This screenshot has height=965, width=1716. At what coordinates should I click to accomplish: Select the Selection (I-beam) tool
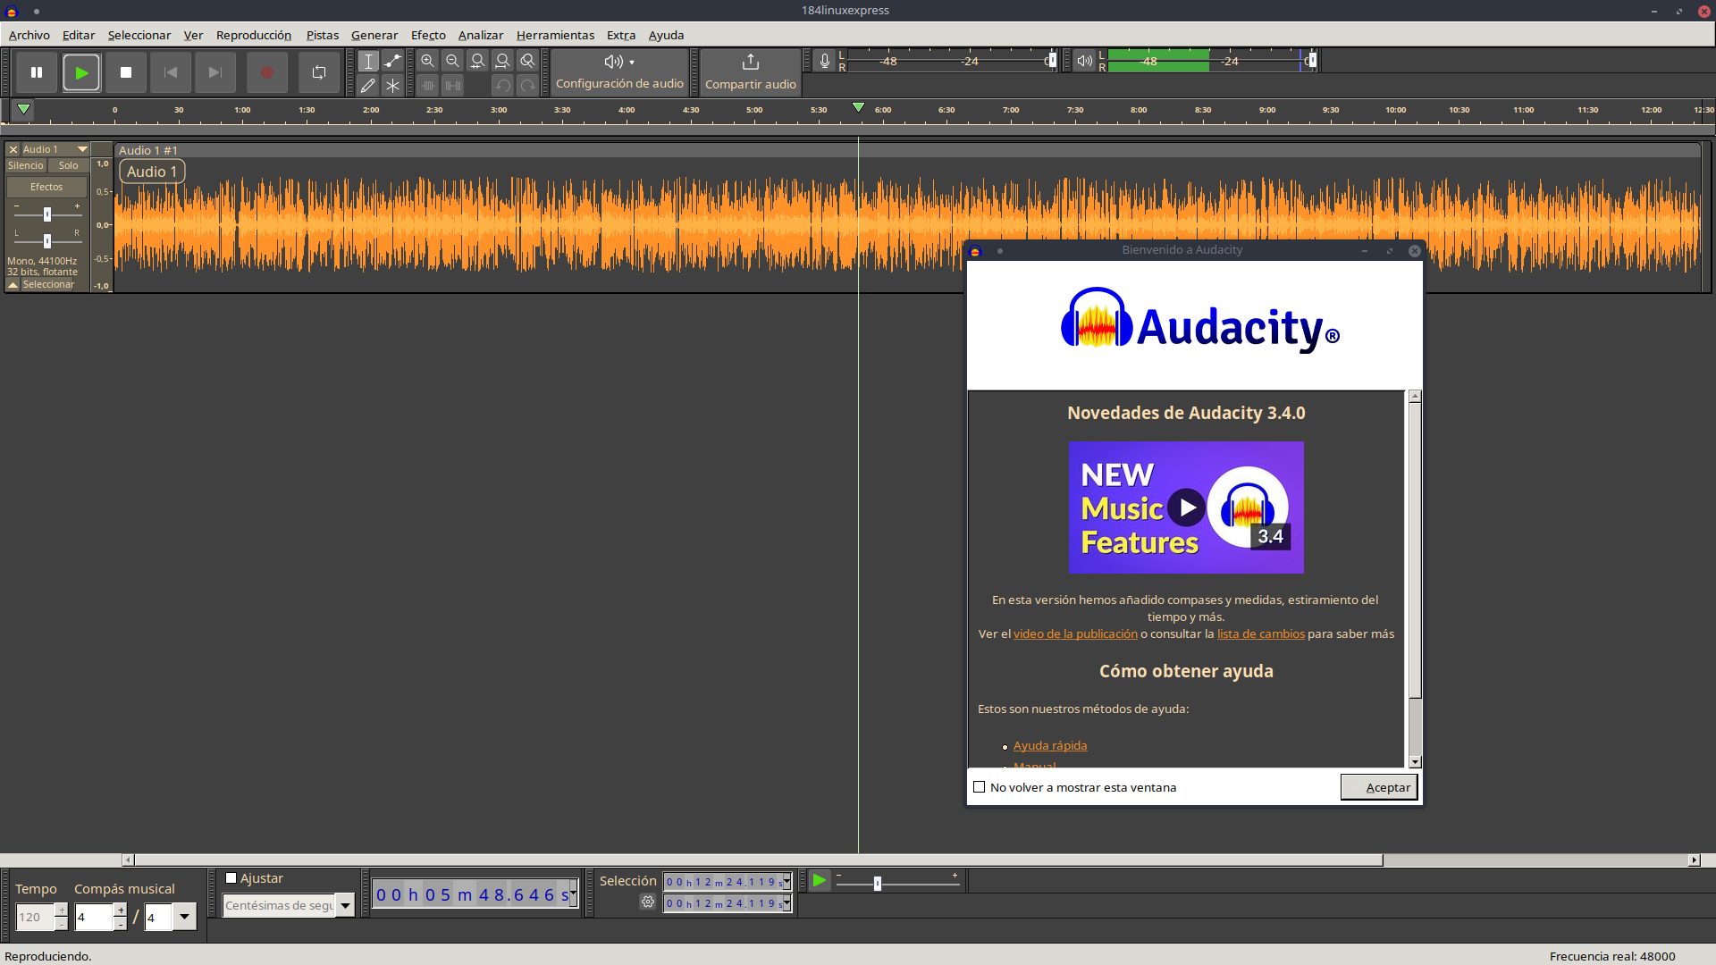point(368,61)
